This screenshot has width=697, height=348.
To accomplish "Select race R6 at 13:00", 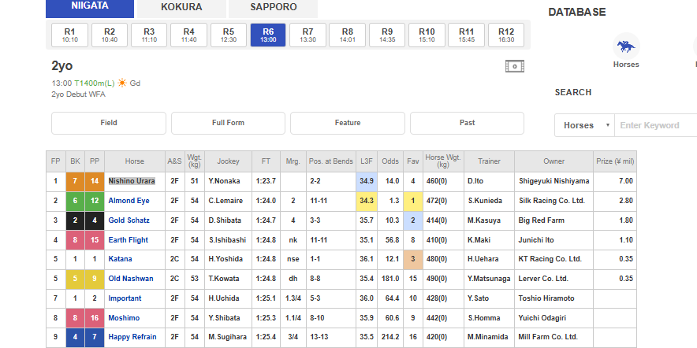I will coord(268,35).
